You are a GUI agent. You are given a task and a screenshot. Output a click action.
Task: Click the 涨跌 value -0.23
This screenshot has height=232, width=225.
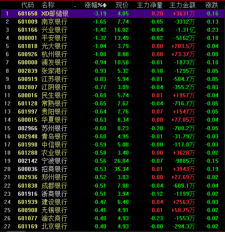pyautogui.click(x=212, y=30)
